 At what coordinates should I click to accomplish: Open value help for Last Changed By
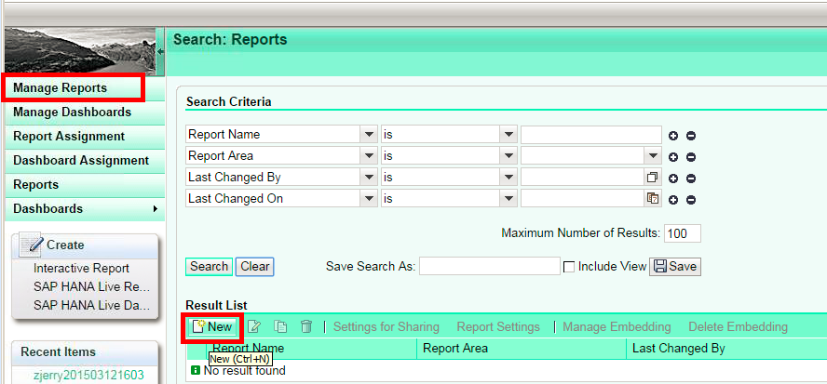point(653,177)
